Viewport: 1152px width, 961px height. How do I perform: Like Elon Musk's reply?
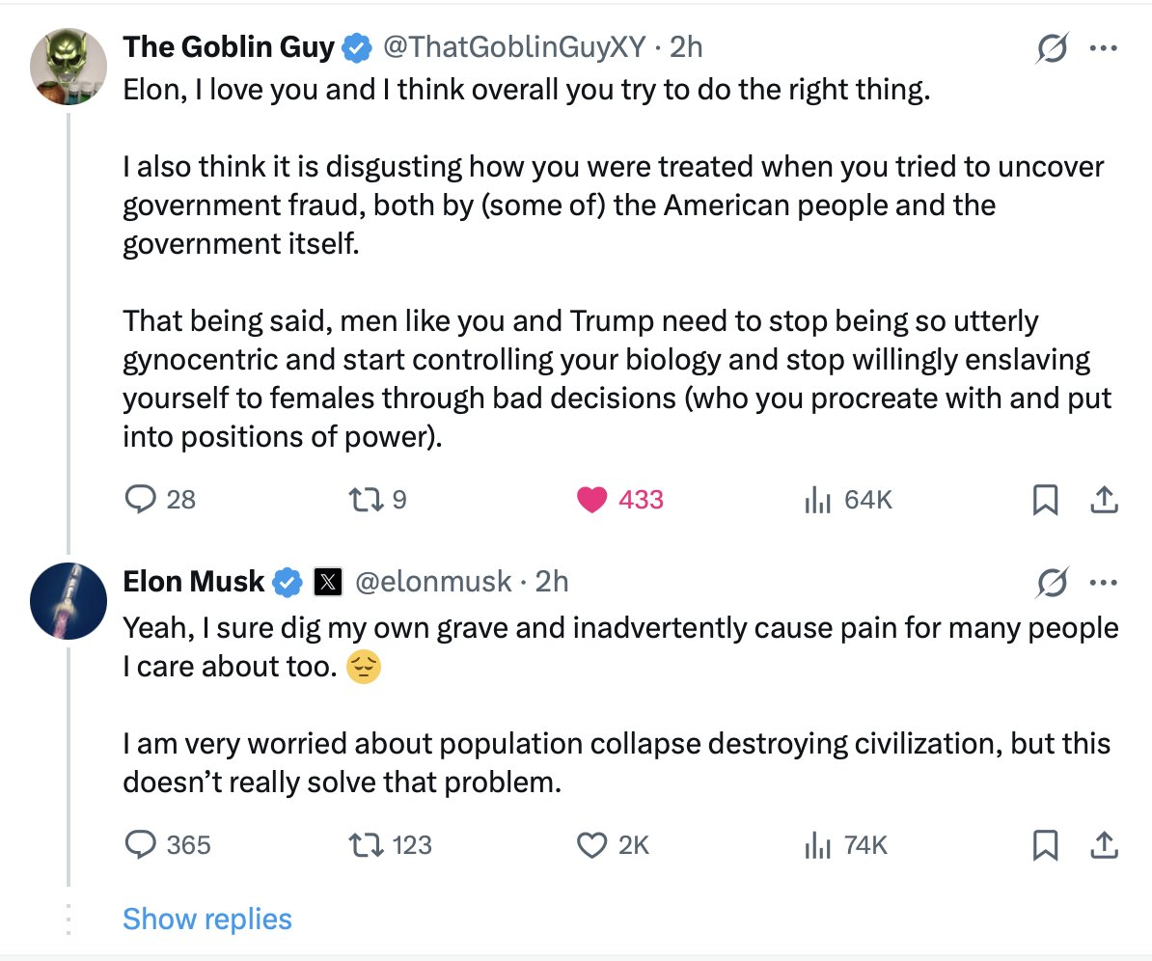click(590, 845)
